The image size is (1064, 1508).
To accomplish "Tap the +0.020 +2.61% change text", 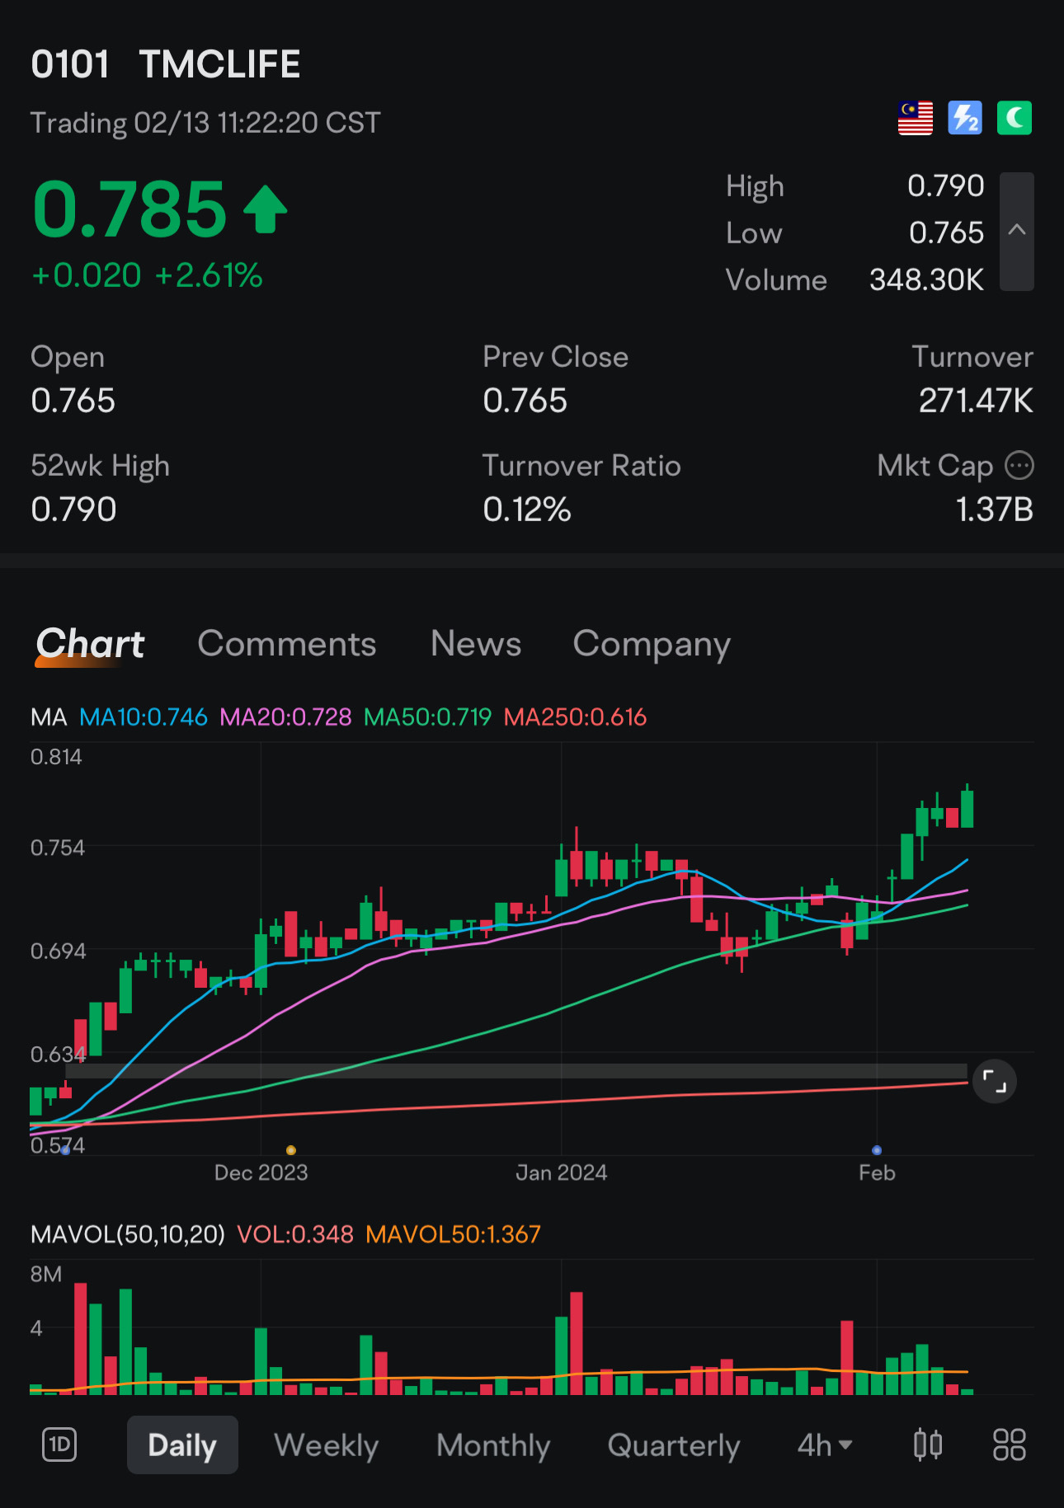I will click(147, 275).
